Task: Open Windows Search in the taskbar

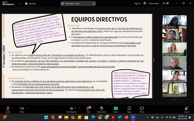Action: [x=53, y=117]
